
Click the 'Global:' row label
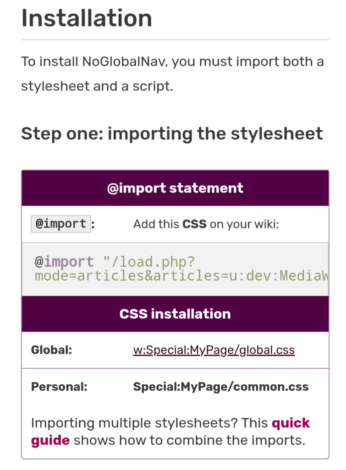coord(51,350)
